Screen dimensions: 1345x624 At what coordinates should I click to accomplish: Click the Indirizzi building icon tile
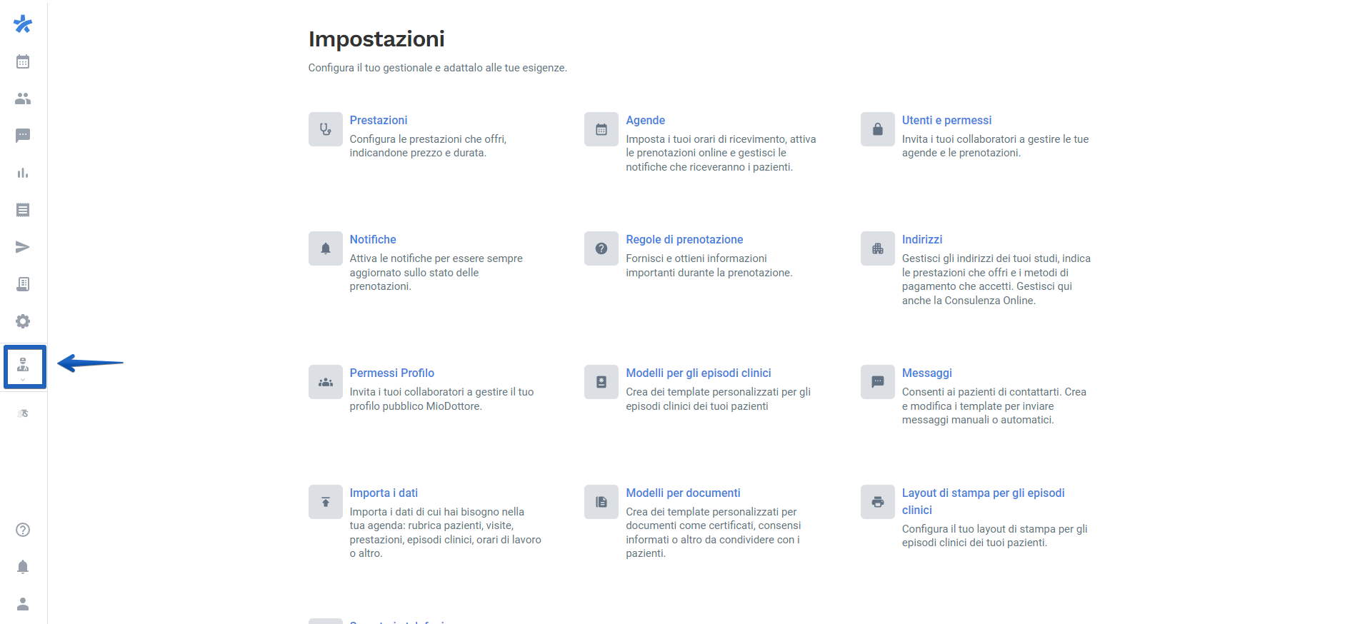click(877, 248)
